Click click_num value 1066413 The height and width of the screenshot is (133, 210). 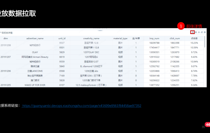175,71
